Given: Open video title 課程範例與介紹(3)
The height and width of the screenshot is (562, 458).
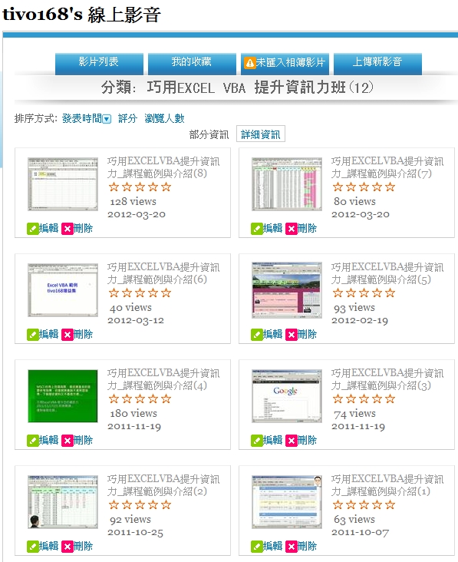Looking at the screenshot, I should tap(387, 379).
